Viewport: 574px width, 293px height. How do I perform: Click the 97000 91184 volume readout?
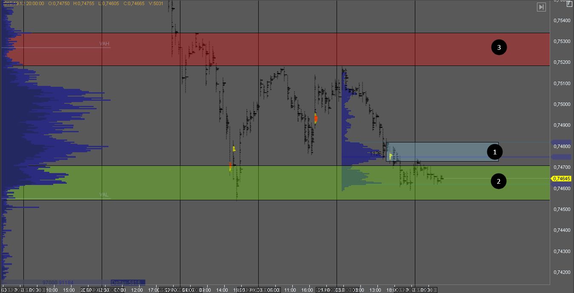click(57, 282)
